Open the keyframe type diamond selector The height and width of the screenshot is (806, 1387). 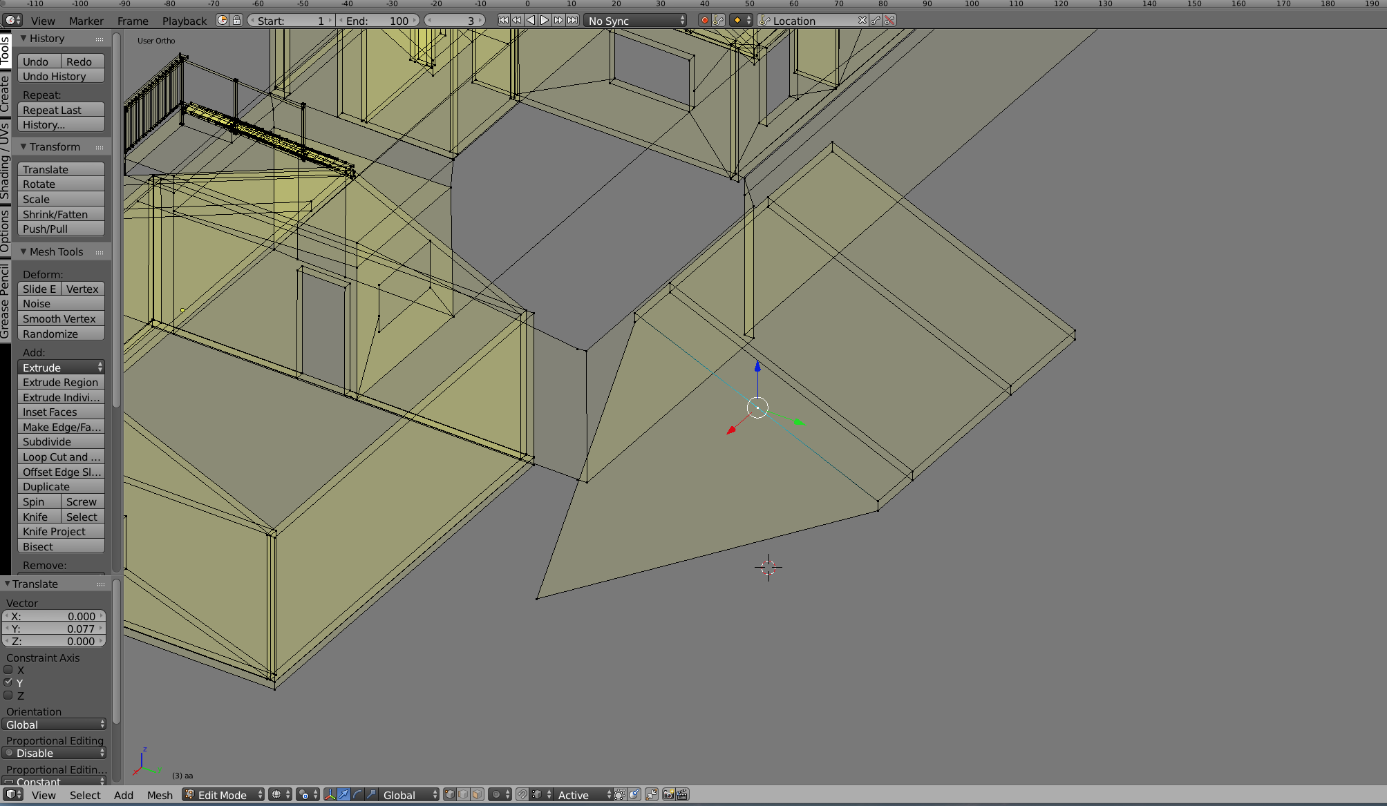(741, 21)
